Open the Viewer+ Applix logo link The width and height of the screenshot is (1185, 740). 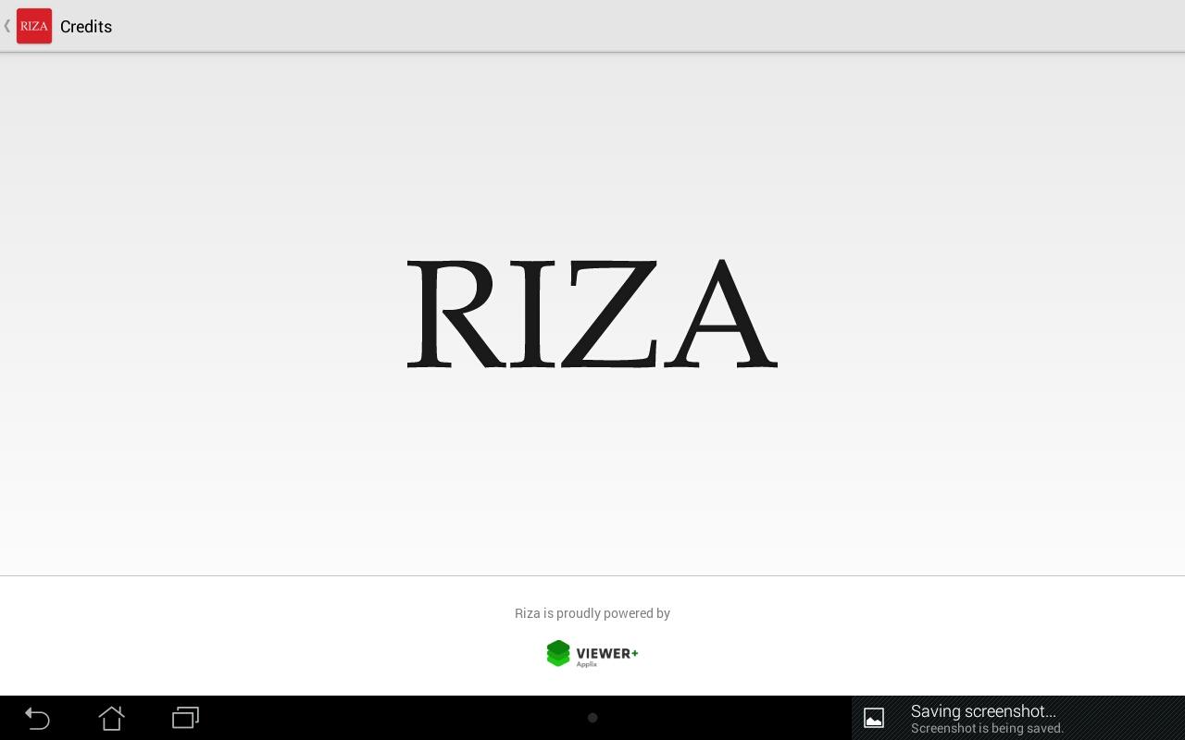592,654
